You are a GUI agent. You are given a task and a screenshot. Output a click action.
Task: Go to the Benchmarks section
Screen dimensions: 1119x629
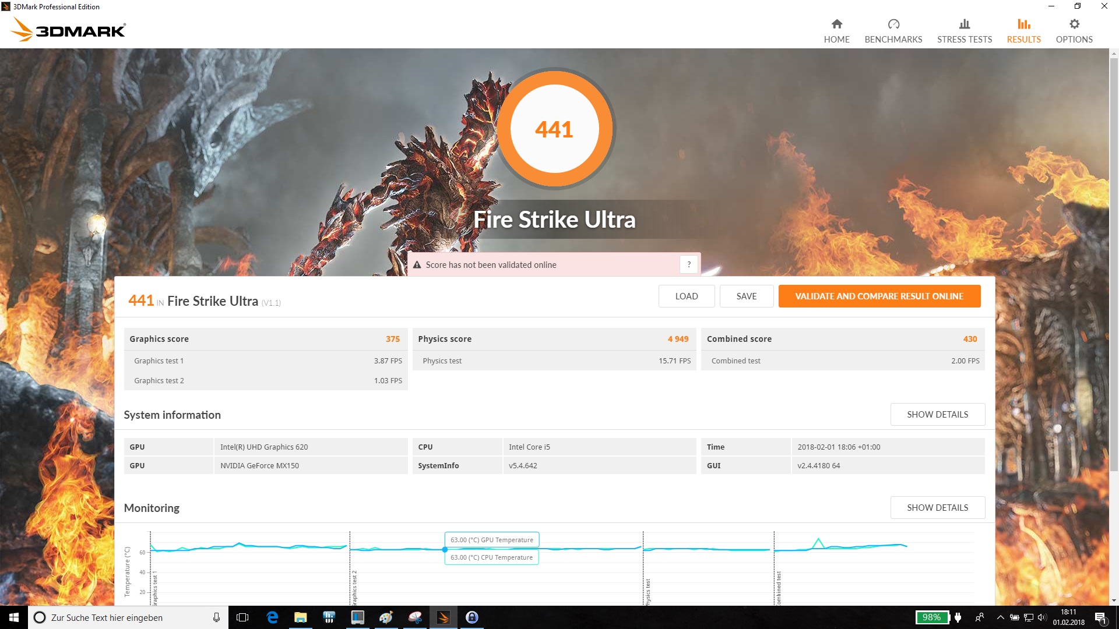(893, 31)
